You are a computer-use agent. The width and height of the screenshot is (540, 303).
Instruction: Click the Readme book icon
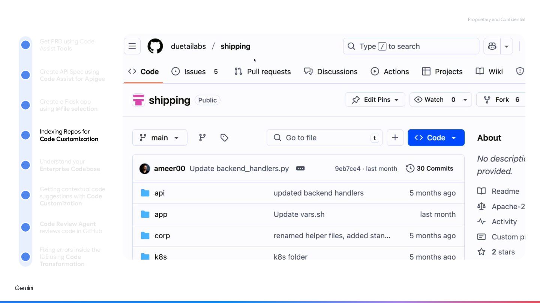coord(481,191)
